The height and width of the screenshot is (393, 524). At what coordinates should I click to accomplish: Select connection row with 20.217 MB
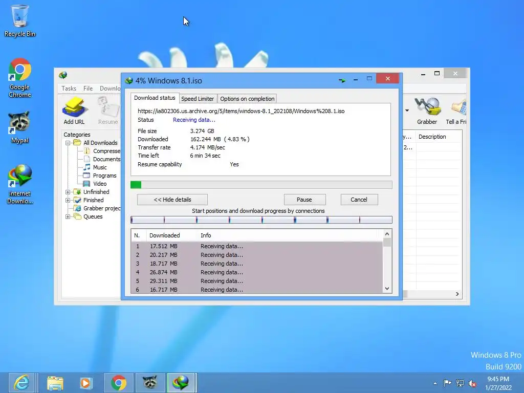pos(257,255)
